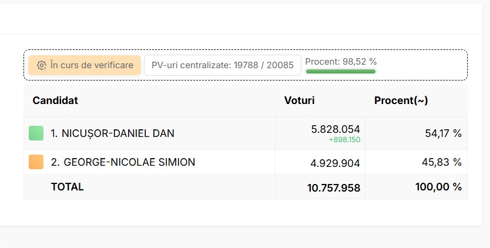Click the vote count 4.929.904
Screen dimensions: 490x248
tap(335, 163)
